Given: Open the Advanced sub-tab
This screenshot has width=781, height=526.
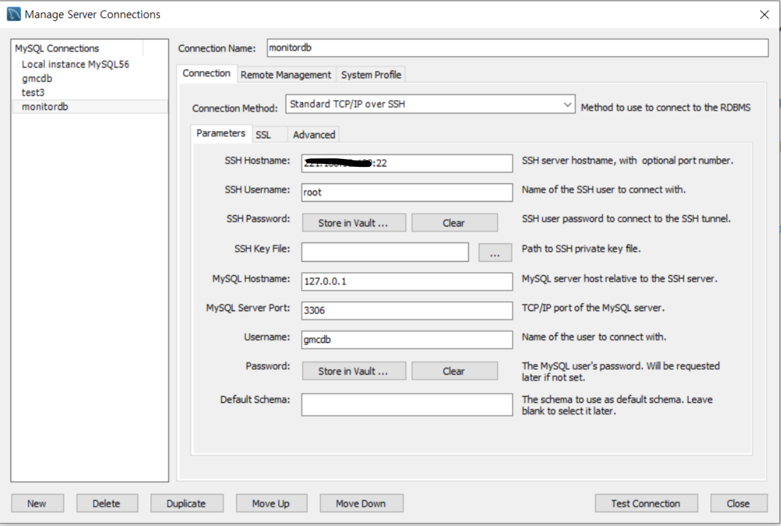Looking at the screenshot, I should click(314, 135).
